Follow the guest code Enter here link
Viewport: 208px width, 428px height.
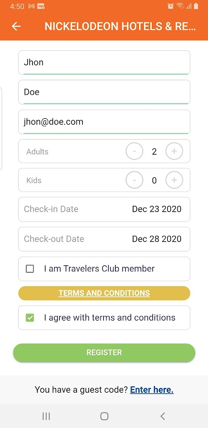152,390
